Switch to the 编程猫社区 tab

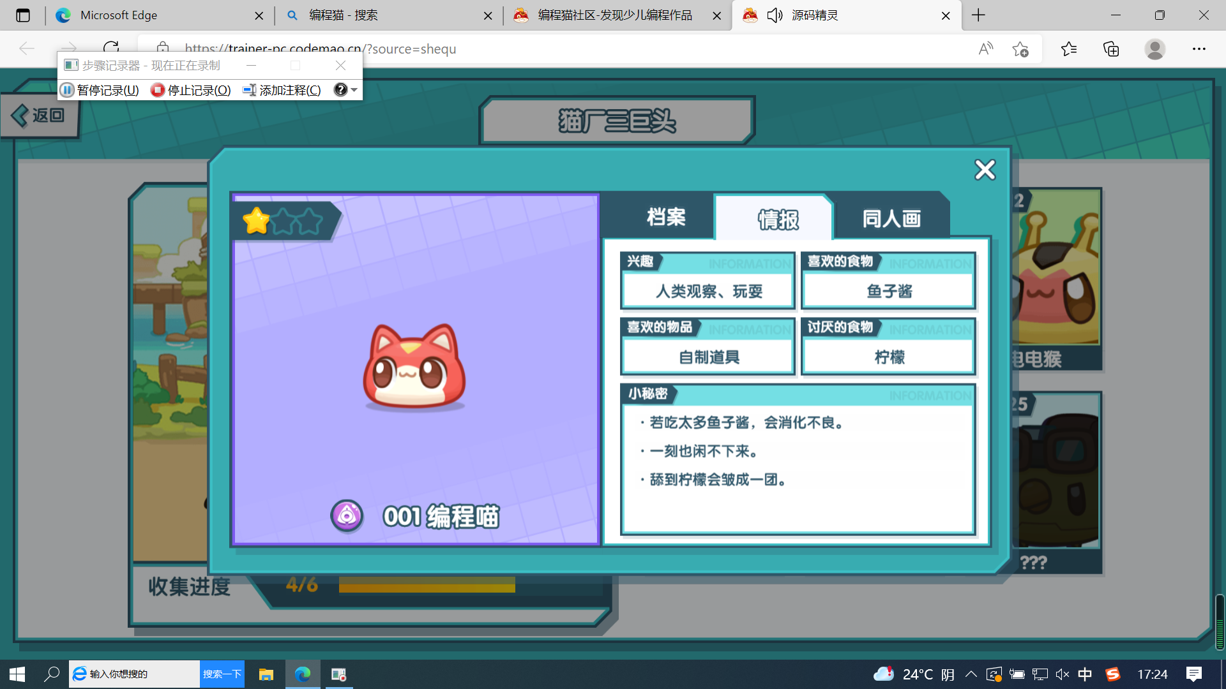point(617,15)
